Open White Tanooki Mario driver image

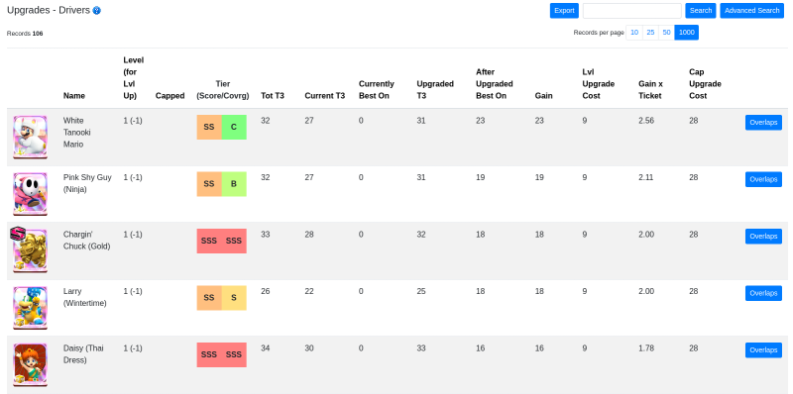[31, 138]
